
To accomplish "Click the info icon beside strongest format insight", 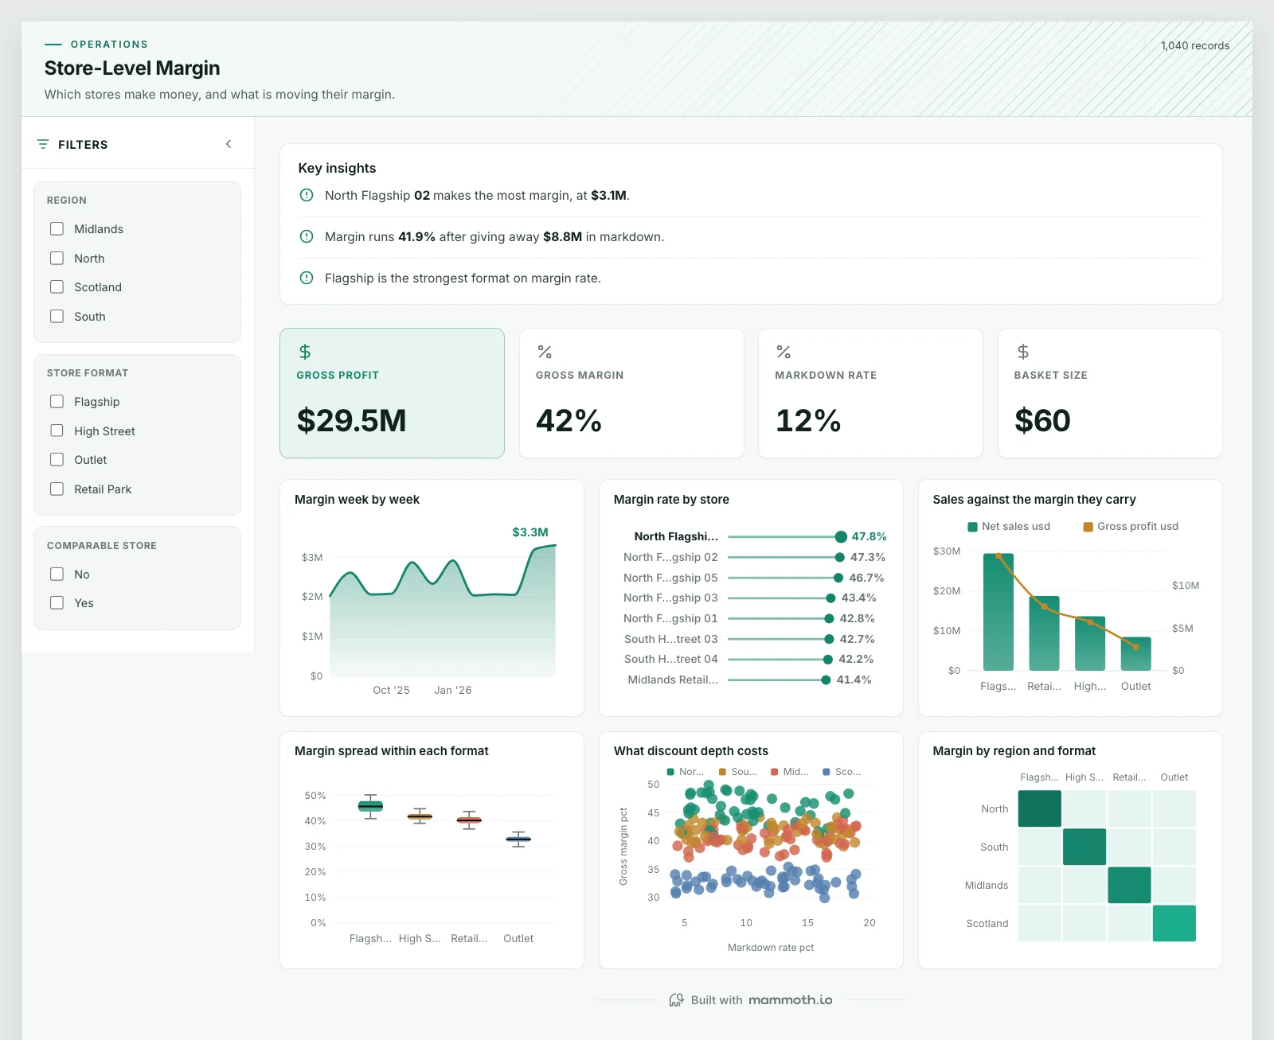I will [307, 278].
